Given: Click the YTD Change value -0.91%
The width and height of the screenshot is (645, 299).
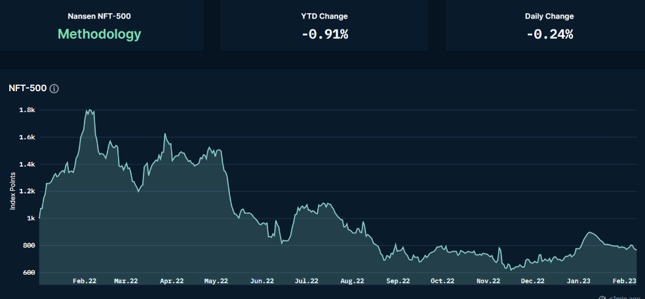Looking at the screenshot, I should pyautogui.click(x=324, y=34).
